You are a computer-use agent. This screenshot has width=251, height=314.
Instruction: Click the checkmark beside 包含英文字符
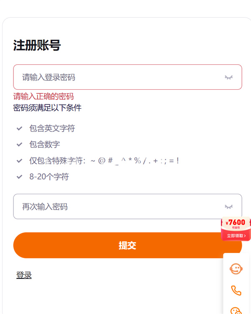pos(20,128)
